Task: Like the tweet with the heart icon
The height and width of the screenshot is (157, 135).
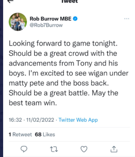Action: coord(84,149)
